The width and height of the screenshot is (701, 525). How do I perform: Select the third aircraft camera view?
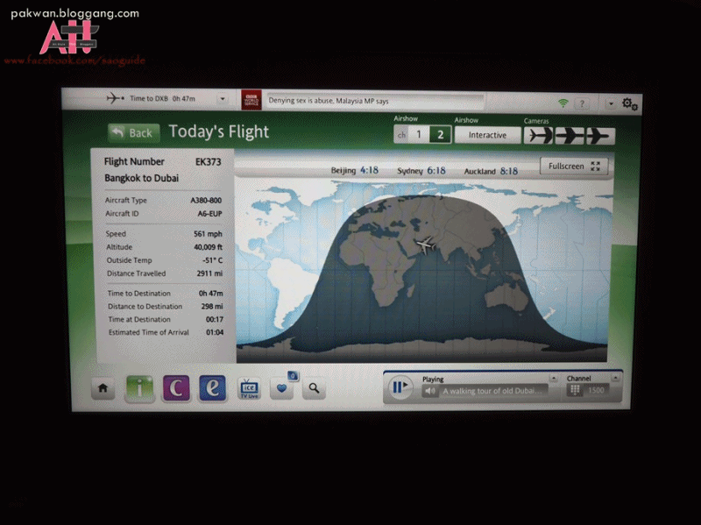tap(600, 136)
